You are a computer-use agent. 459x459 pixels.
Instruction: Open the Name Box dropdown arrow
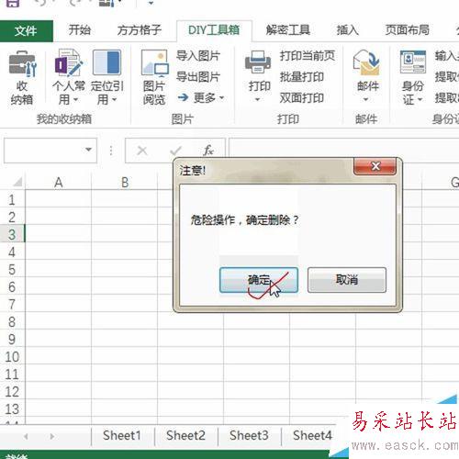tap(88, 150)
